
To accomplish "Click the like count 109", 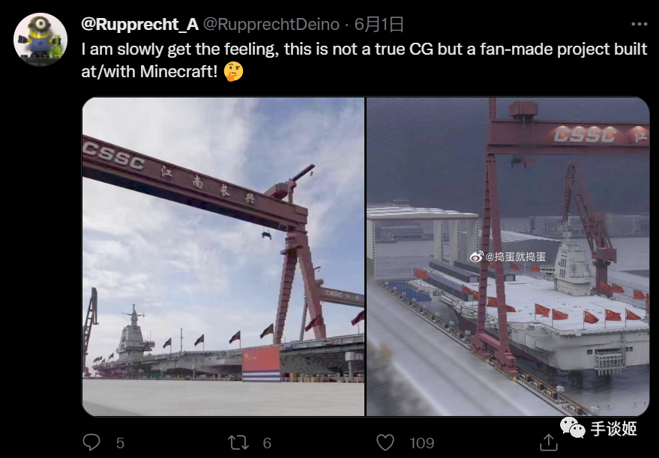I will (x=422, y=443).
